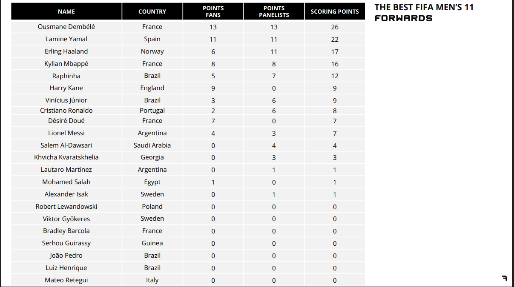514x287 pixels.
Task: Click Saudi Arabia in the country column
Action: (x=152, y=145)
